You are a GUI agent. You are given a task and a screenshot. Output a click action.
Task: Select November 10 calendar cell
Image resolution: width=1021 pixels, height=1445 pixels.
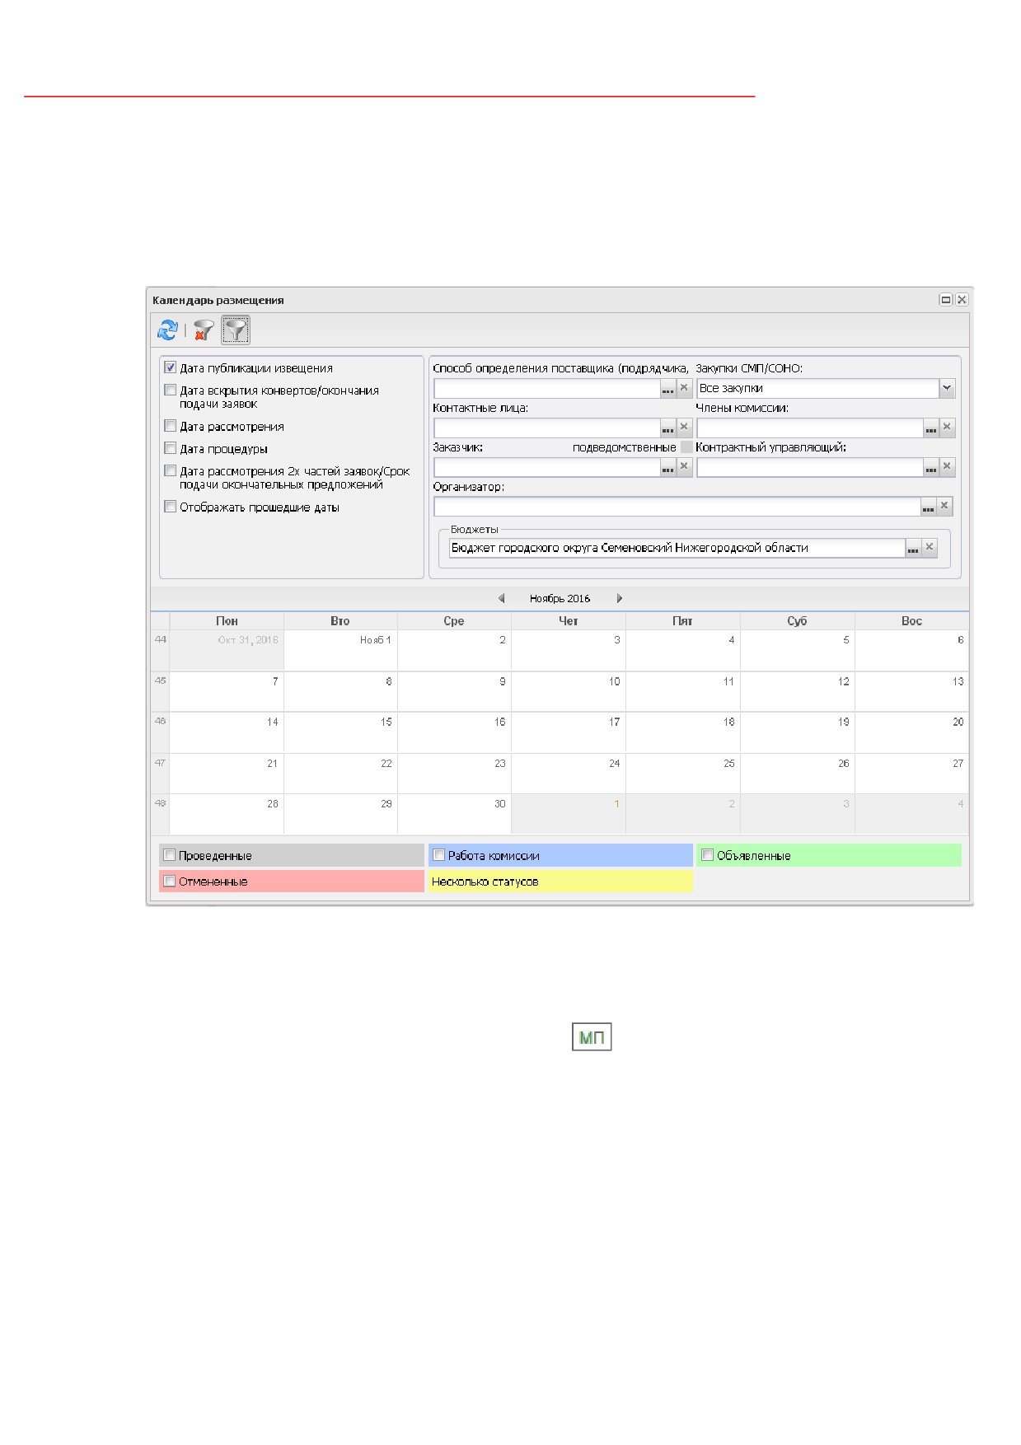(x=569, y=692)
